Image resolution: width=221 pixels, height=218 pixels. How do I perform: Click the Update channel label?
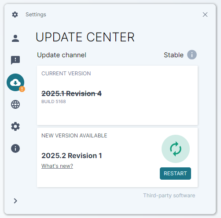[x=62, y=55]
